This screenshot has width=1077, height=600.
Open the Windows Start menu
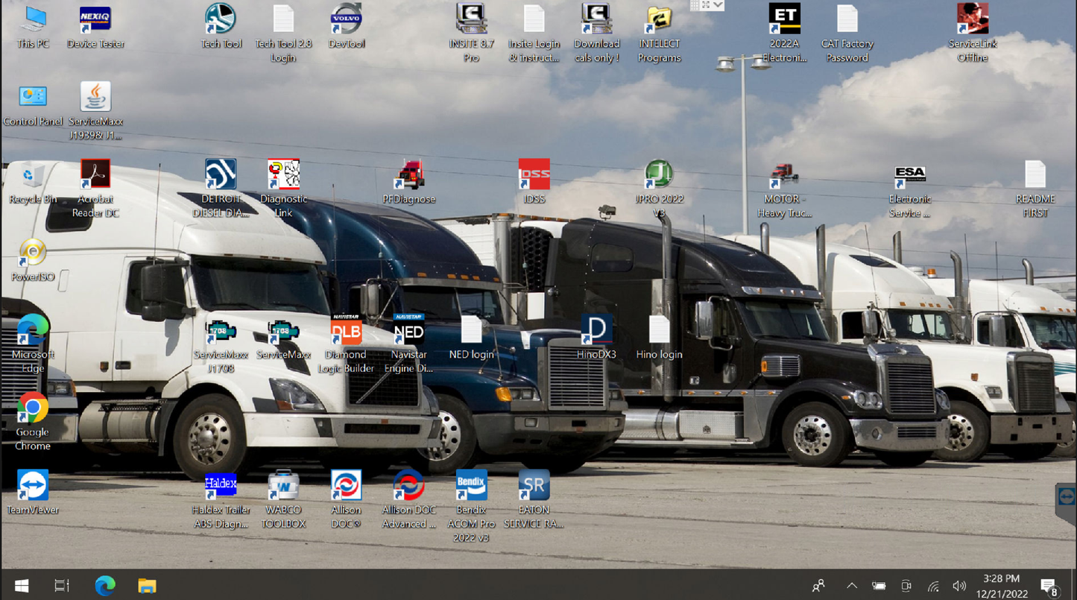click(22, 586)
